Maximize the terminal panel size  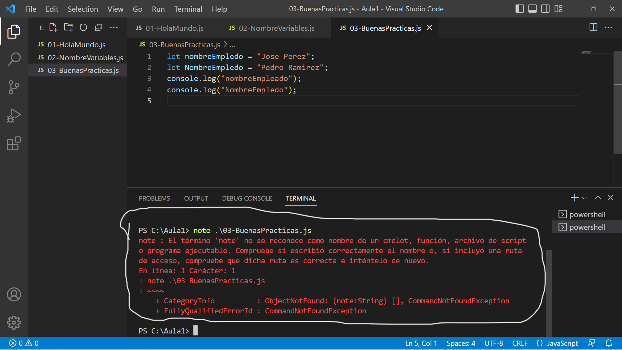(598, 198)
